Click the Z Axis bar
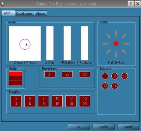Screen dimensions: 141x131 50,43
